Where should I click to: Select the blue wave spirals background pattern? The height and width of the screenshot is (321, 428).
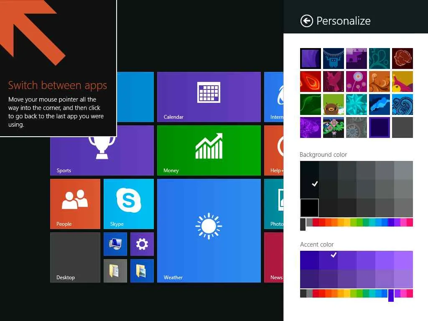pos(403,104)
